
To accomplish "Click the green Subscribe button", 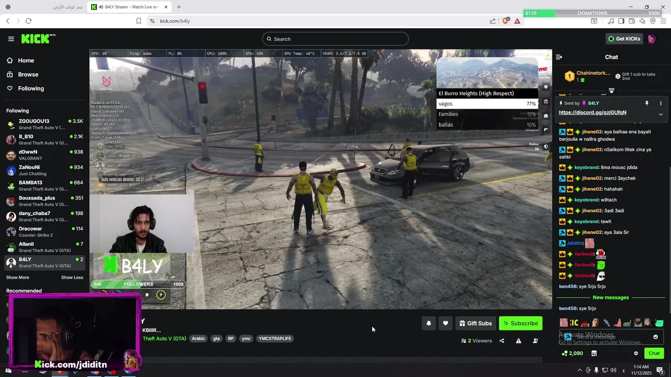I will pos(521,324).
